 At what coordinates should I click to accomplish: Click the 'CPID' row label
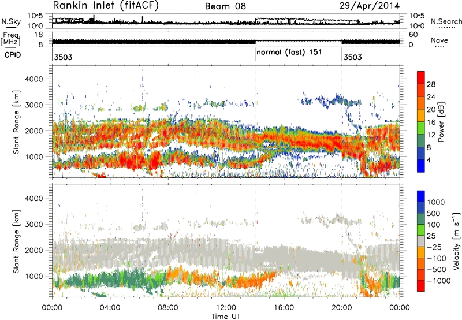point(13,55)
